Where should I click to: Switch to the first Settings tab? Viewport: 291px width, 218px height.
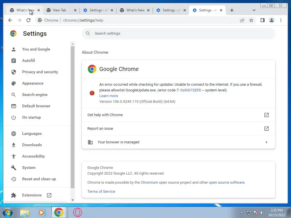(x=98, y=10)
